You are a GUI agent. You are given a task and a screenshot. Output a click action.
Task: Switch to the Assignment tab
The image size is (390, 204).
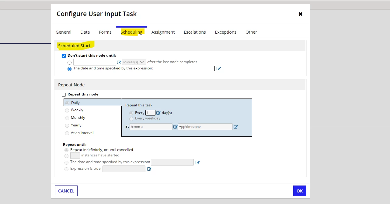click(163, 32)
